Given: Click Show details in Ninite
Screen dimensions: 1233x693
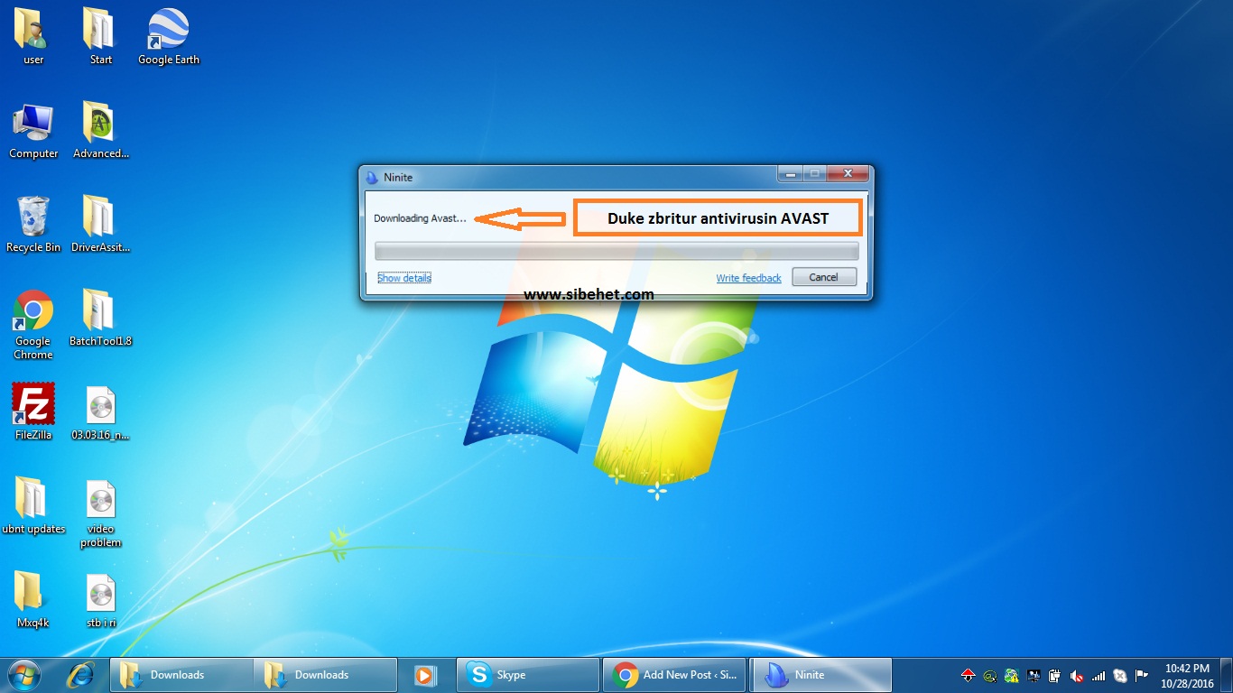Looking at the screenshot, I should pos(404,278).
